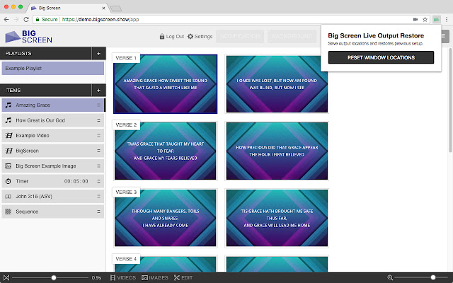Select Example Playlist

click(x=53, y=69)
